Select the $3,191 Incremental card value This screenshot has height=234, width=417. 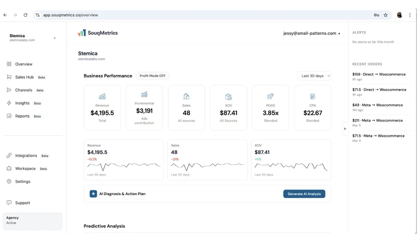(x=144, y=111)
